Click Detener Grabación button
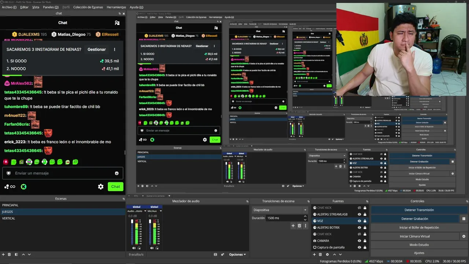This screenshot has height=264, width=469. 415,219
